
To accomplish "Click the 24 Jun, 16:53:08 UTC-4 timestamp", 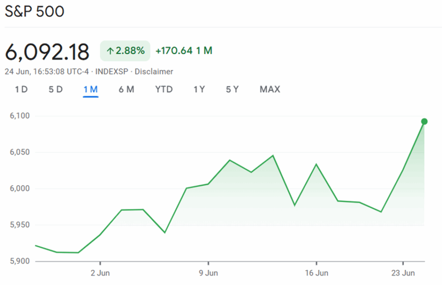I will (x=47, y=72).
